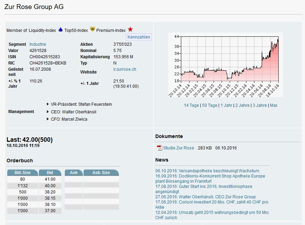Click the listing date 16.07.2008
The image size is (305, 225).
tap(40, 69)
